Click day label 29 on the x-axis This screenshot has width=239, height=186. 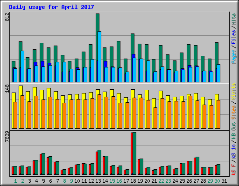click(210, 181)
